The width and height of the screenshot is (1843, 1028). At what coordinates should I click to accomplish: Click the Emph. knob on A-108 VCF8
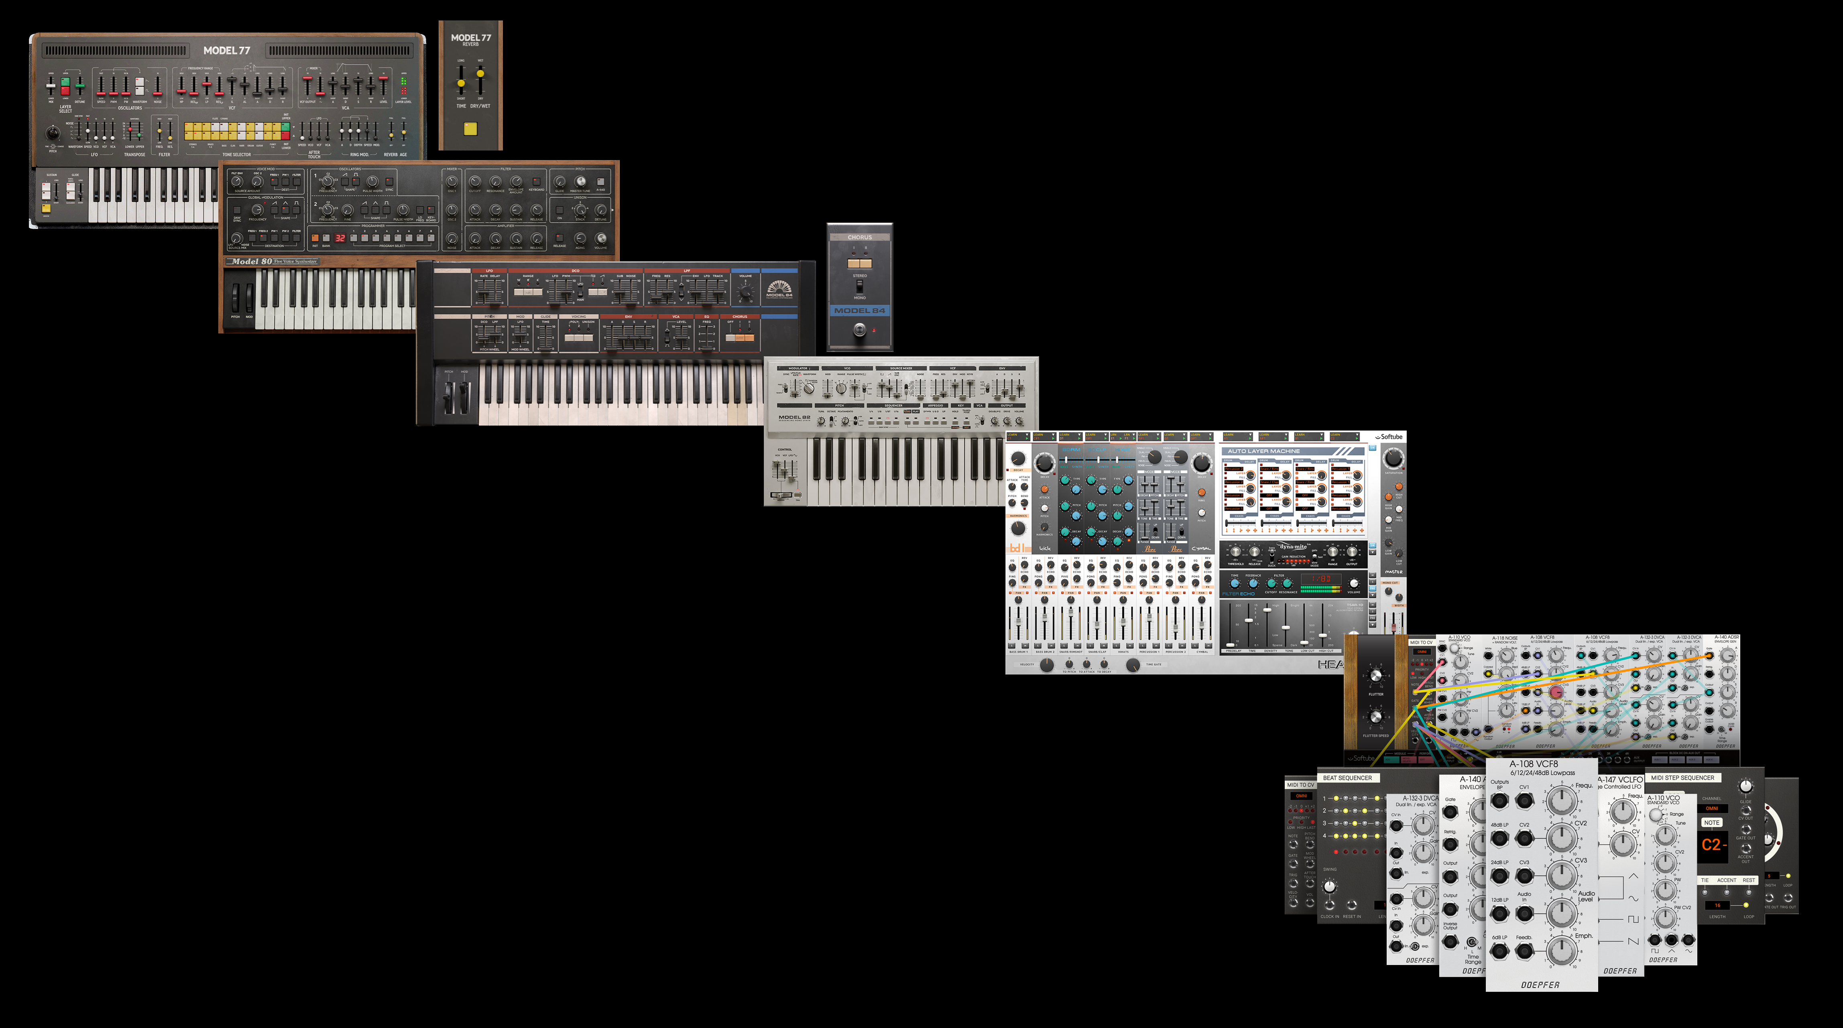click(x=1562, y=951)
